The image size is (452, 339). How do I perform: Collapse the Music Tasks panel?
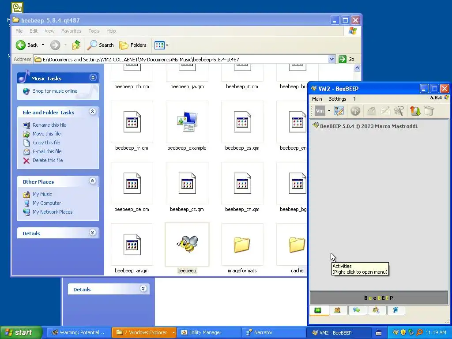click(93, 78)
